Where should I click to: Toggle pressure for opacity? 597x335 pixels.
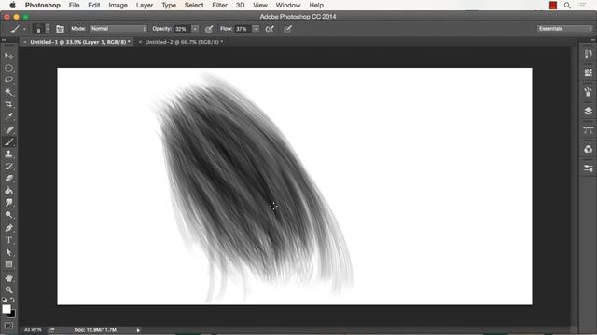(209, 29)
